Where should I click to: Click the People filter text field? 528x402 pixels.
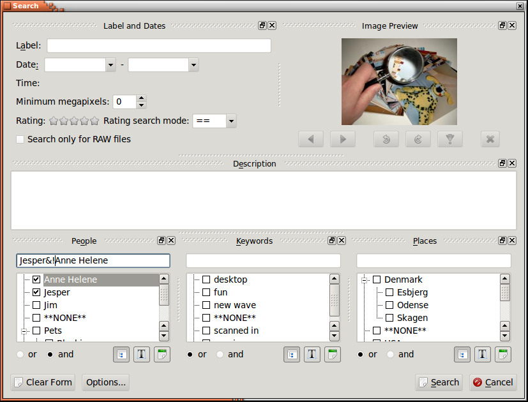pyautogui.click(x=93, y=260)
